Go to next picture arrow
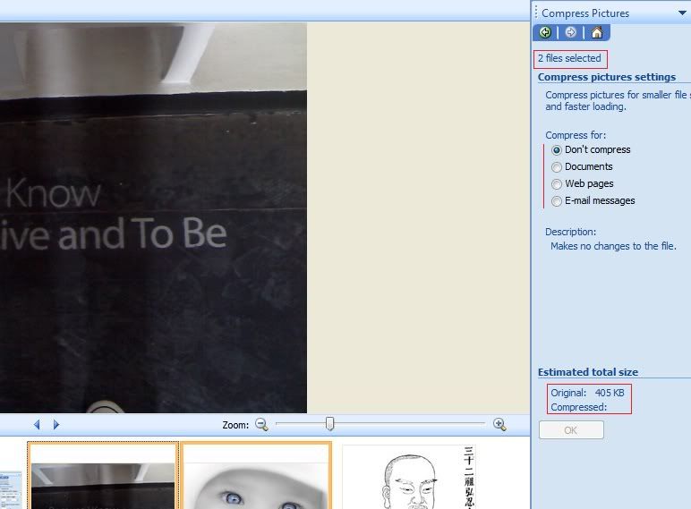Image resolution: width=691 pixels, height=509 pixels. 56,424
